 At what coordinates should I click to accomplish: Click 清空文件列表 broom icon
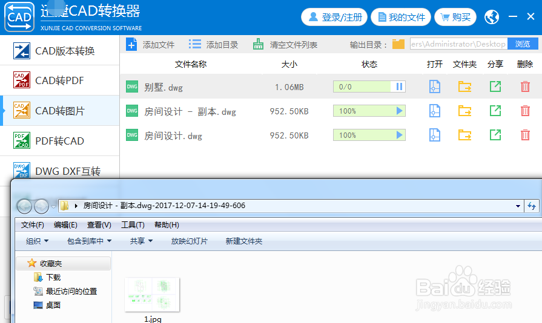tap(258, 44)
